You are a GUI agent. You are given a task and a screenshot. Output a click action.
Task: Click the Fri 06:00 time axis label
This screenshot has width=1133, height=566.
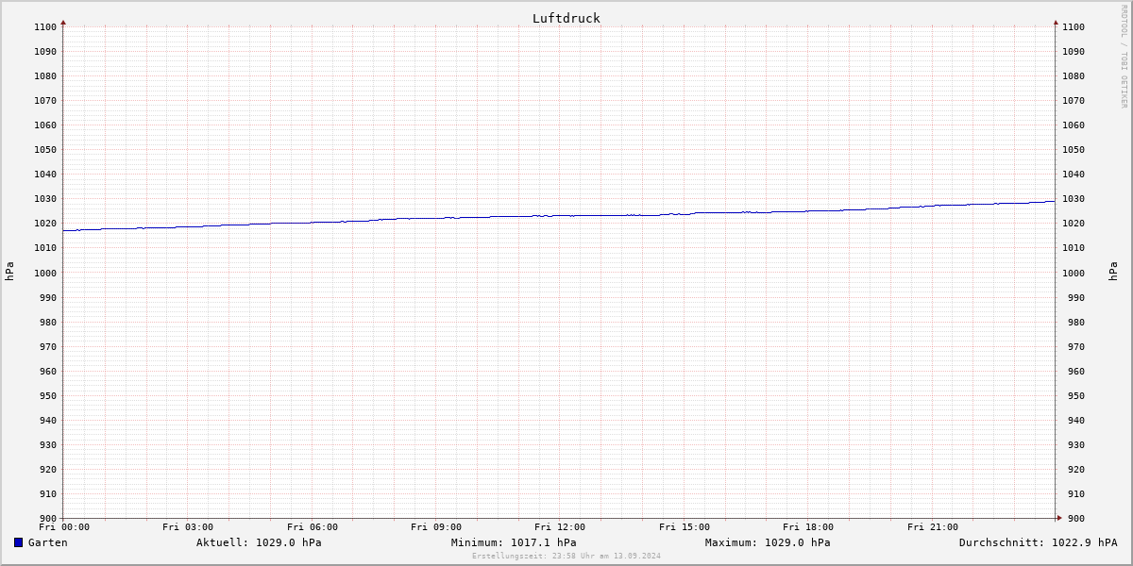(x=313, y=527)
